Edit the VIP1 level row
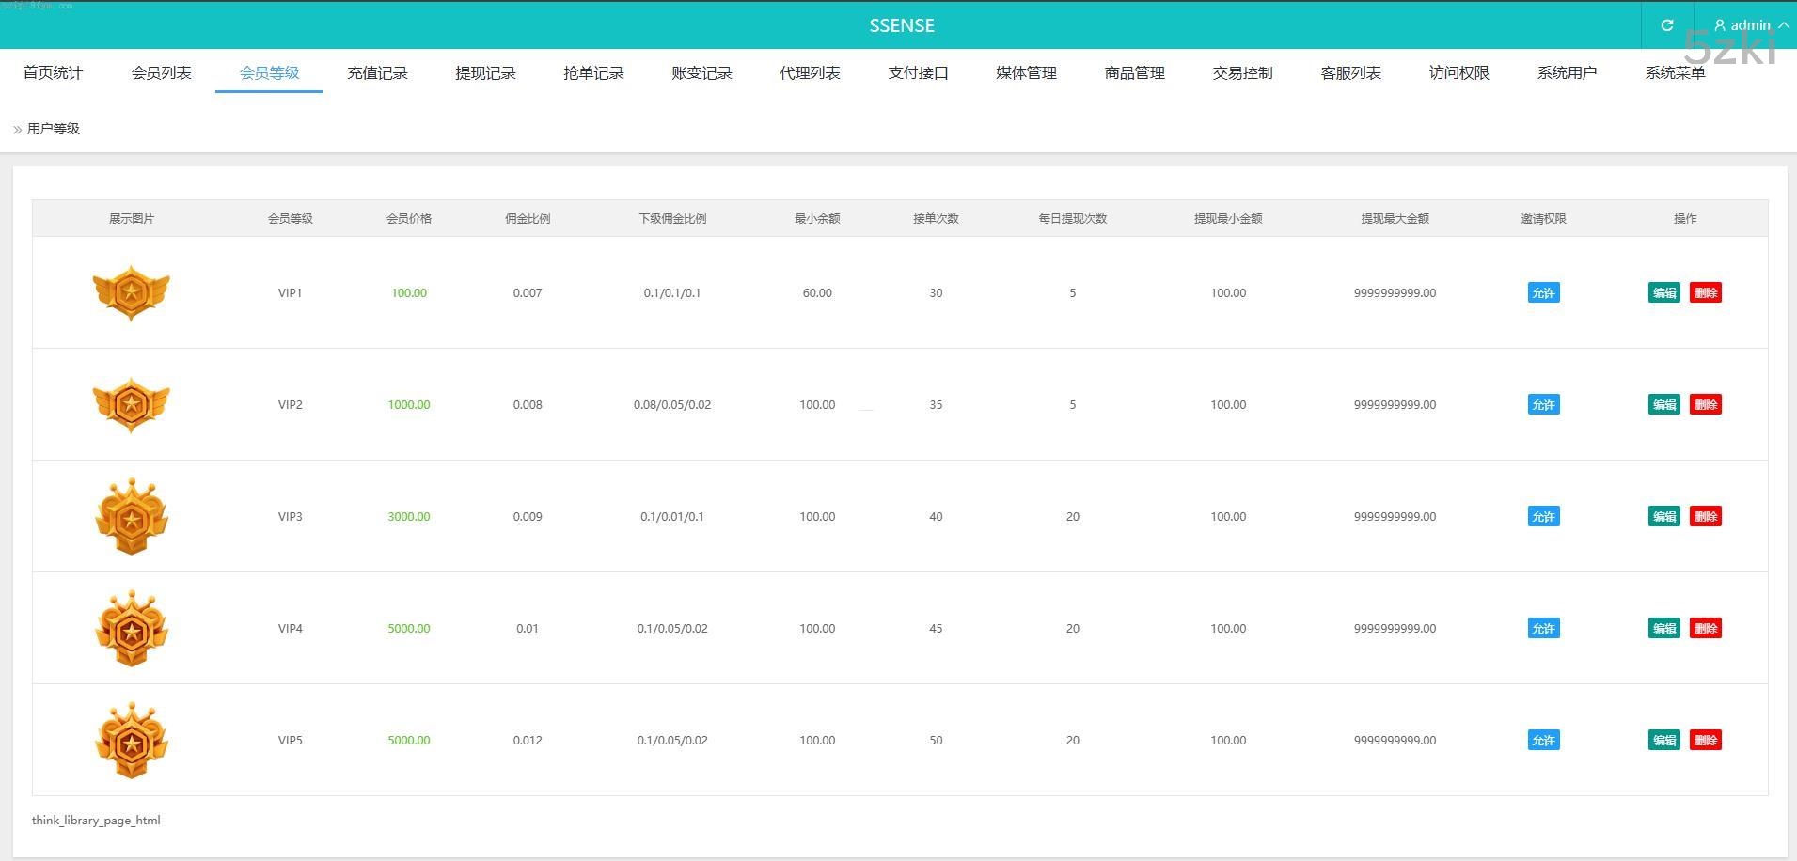 tap(1663, 292)
